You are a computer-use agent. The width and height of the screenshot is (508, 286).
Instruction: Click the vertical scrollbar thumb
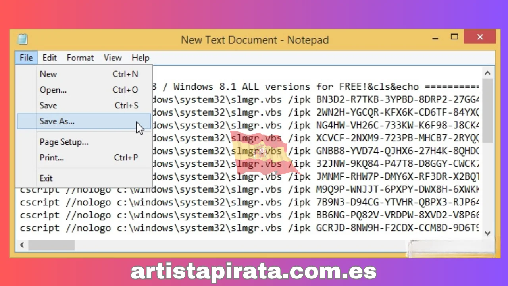click(488, 110)
